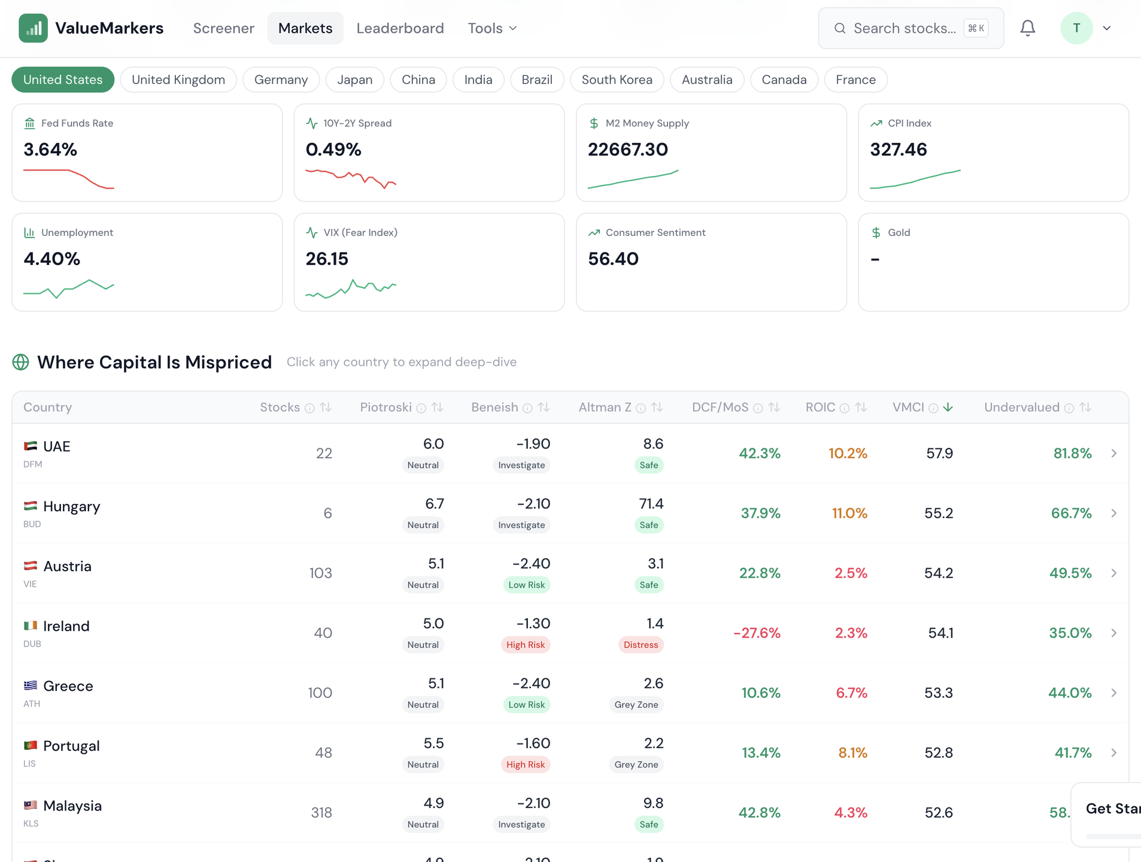Image resolution: width=1141 pixels, height=862 pixels.
Task: Click the sort arrows for Undervalued column
Action: point(1085,408)
